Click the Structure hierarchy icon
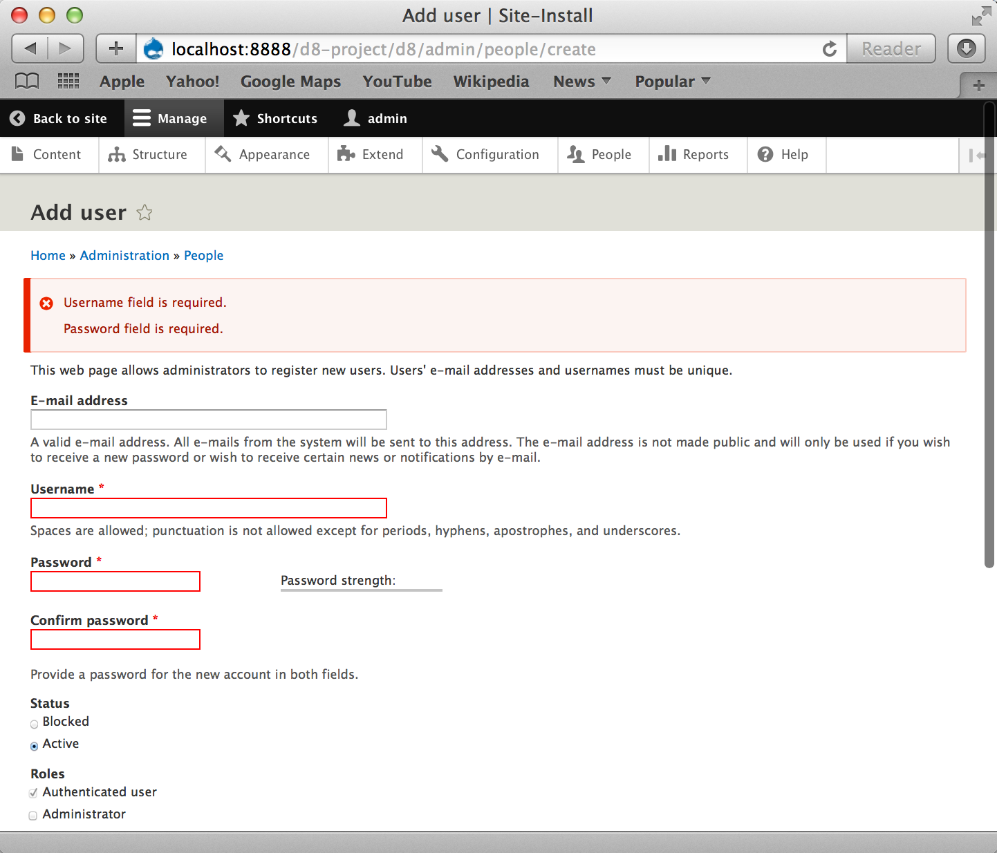Image resolution: width=997 pixels, height=853 pixels. click(x=117, y=154)
